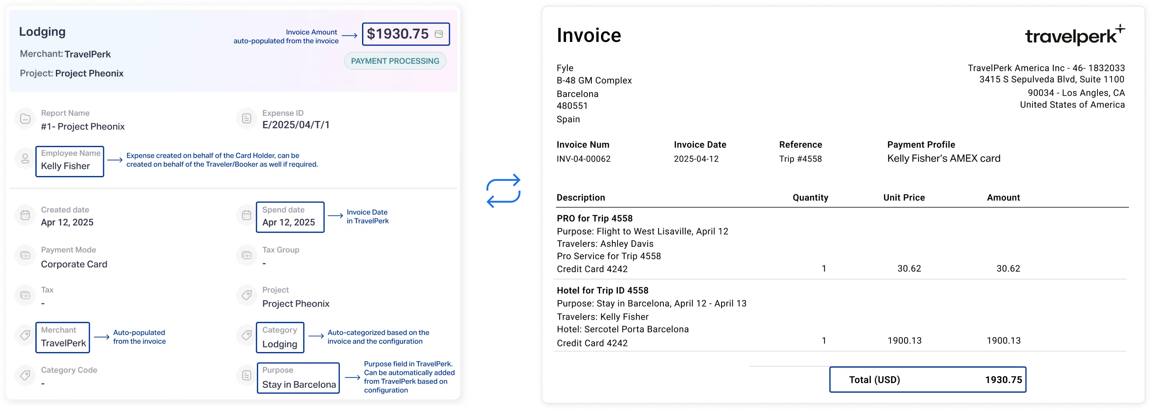Click the B-48 GM Complex address line
This screenshot has width=1153, height=418.
coord(594,80)
